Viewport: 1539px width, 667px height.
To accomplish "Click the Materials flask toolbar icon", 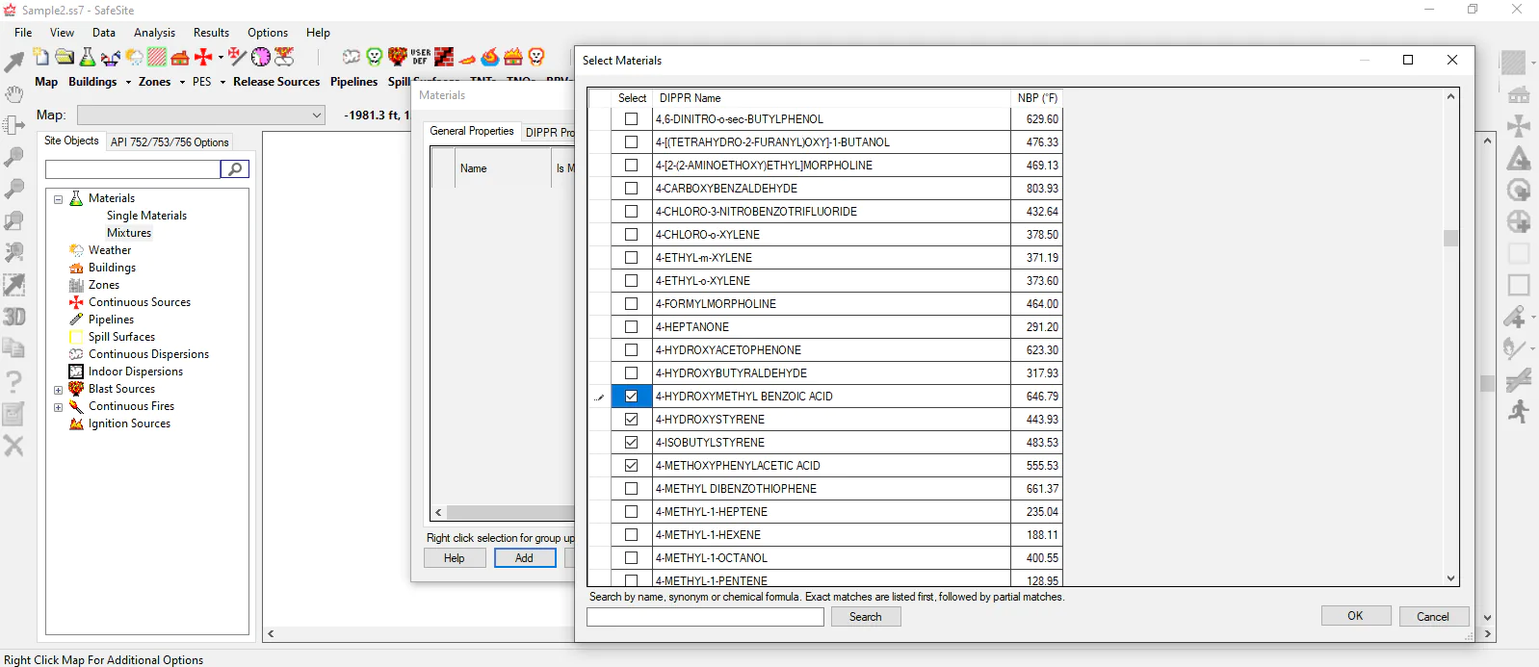I will click(88, 57).
